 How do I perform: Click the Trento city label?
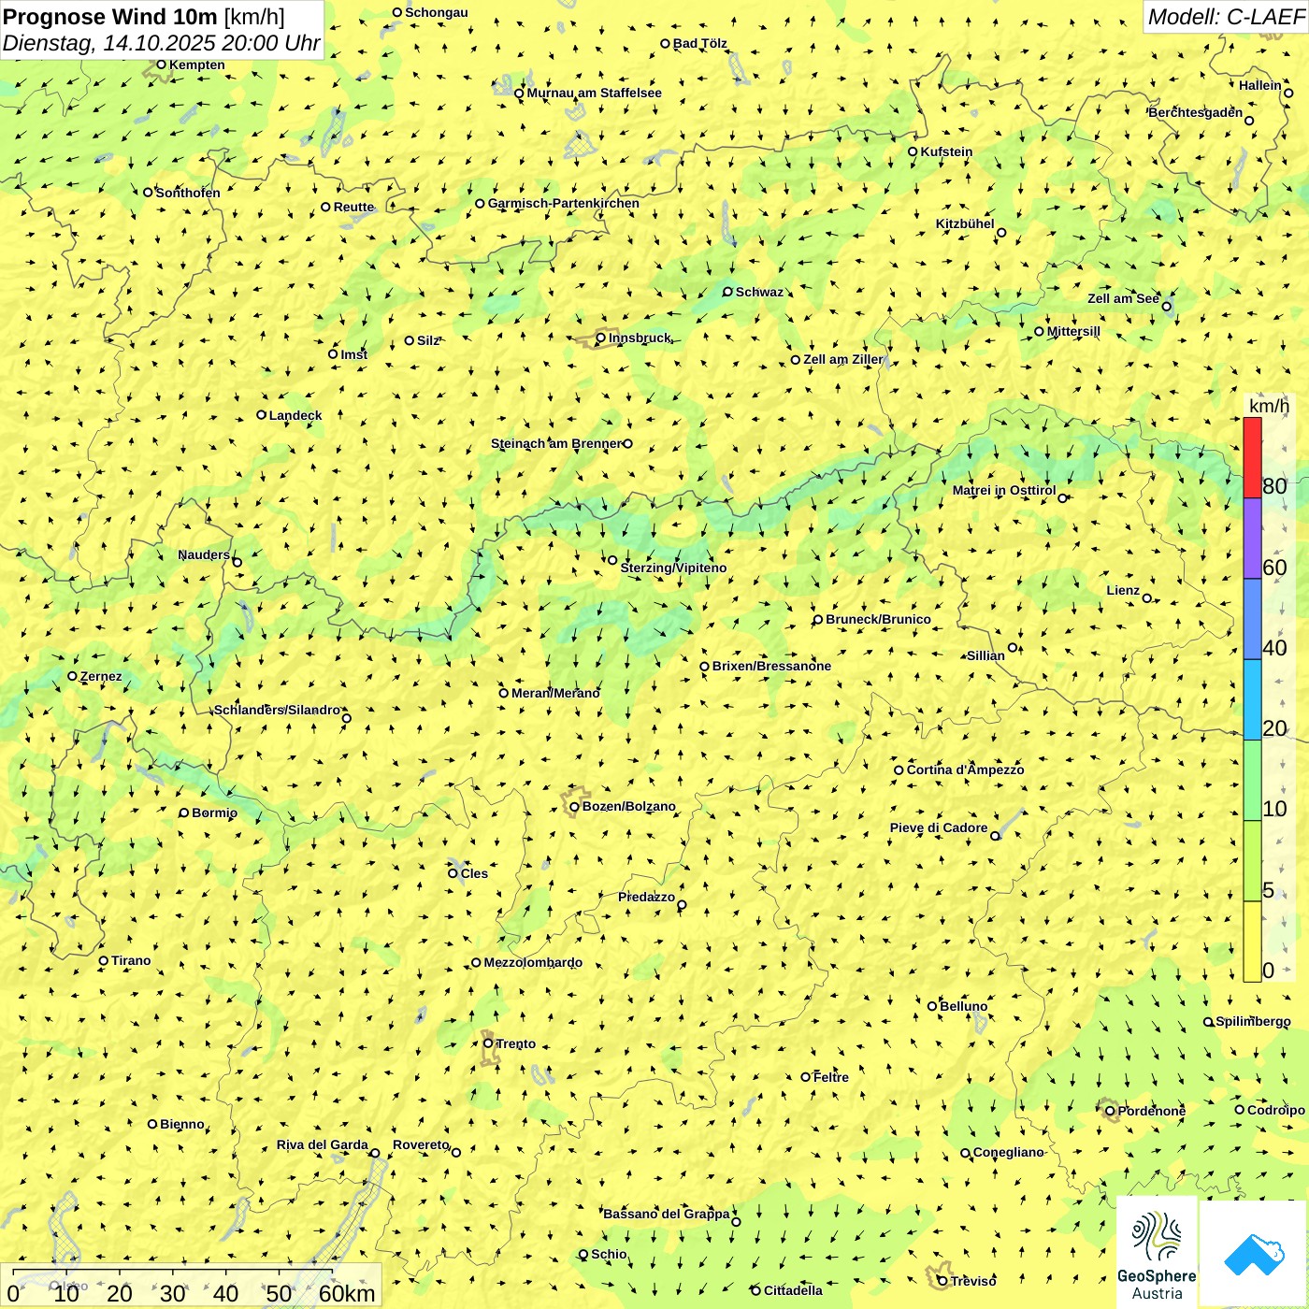click(516, 1043)
